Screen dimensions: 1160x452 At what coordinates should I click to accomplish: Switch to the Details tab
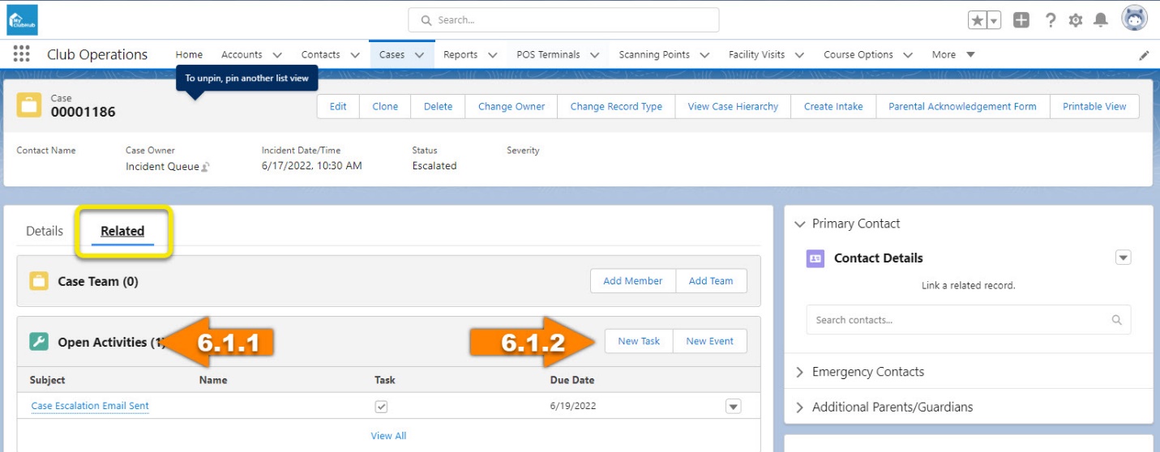coord(45,231)
